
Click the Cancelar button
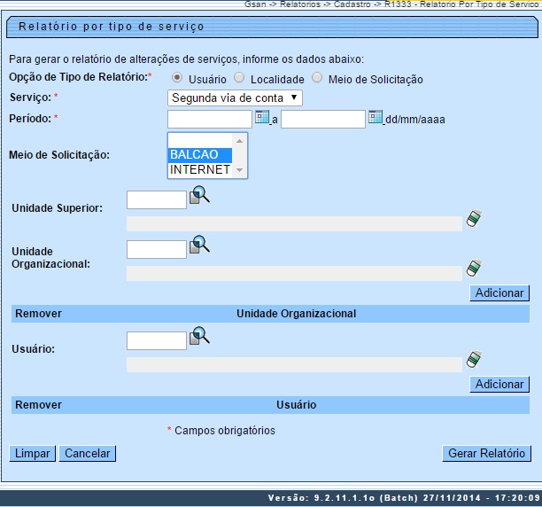tap(87, 453)
